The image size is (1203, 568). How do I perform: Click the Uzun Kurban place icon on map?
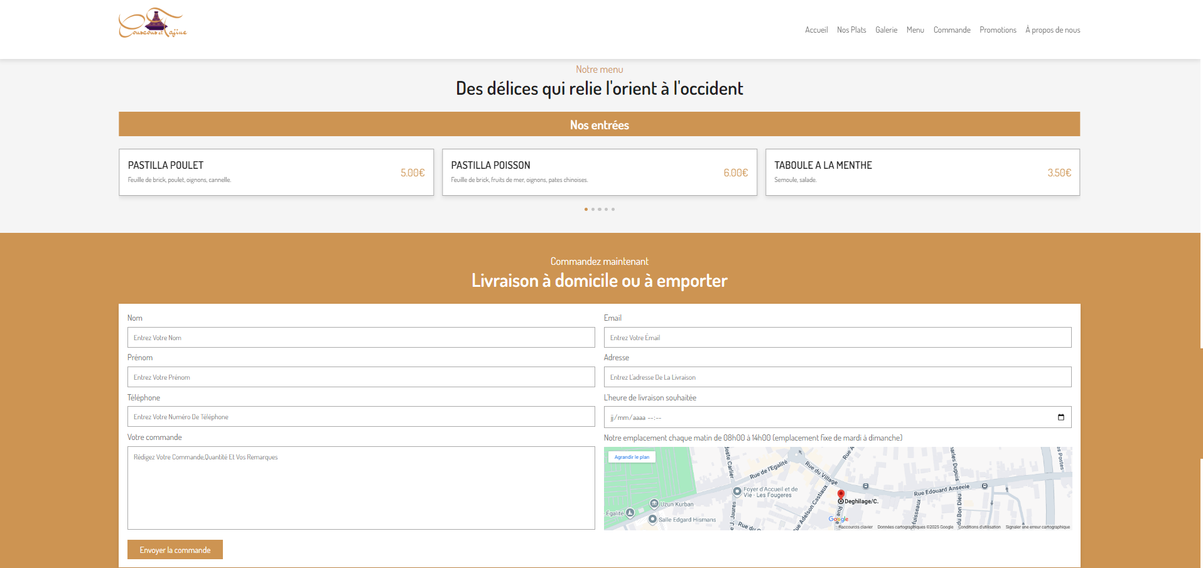(x=654, y=504)
